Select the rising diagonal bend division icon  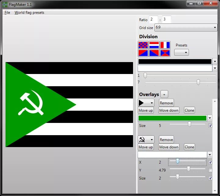(143, 53)
